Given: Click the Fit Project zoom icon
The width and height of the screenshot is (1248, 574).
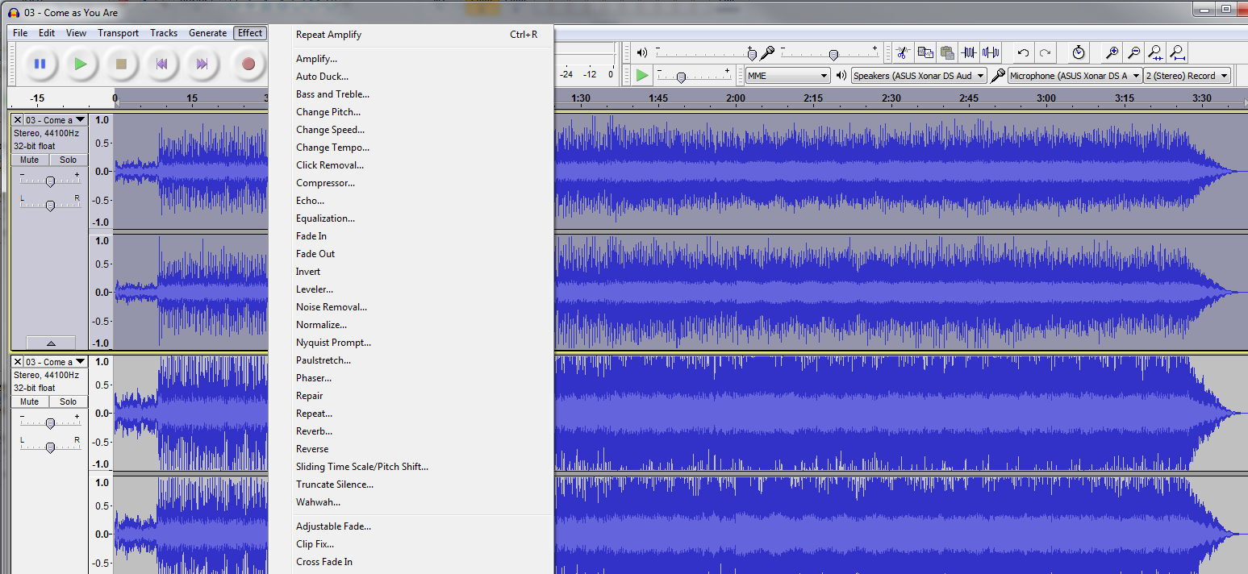Looking at the screenshot, I should (x=1178, y=53).
